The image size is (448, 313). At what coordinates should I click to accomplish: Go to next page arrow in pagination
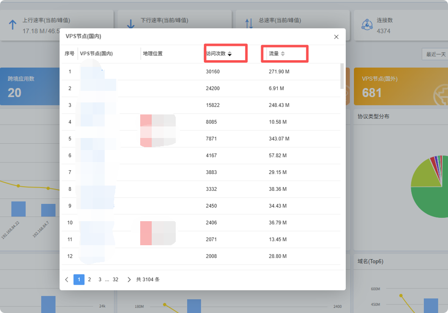click(x=129, y=279)
